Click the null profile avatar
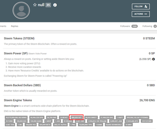Screen dimensions: 157x129 [21, 11]
